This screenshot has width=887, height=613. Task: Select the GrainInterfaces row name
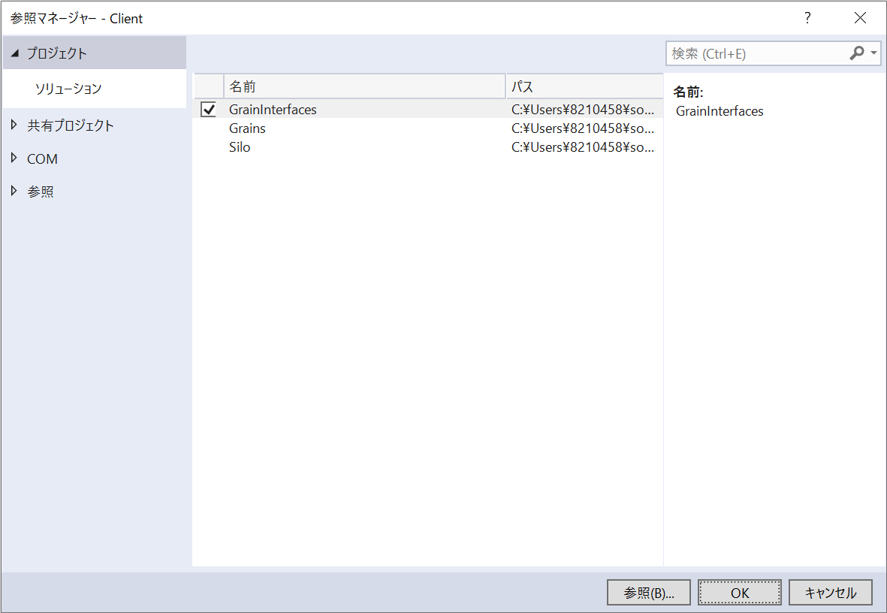[x=273, y=109]
